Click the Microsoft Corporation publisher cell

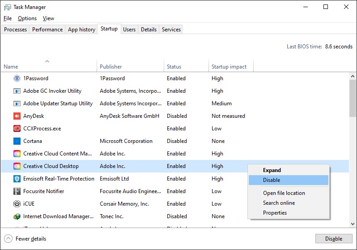pos(126,141)
